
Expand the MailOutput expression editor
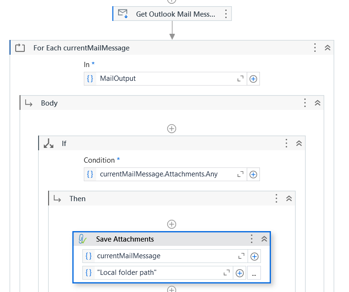[x=240, y=79]
